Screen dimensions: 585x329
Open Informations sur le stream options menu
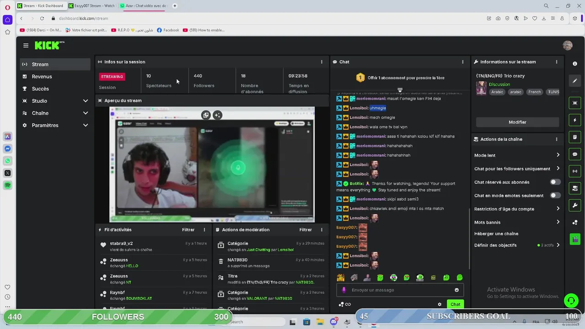pos(556,62)
